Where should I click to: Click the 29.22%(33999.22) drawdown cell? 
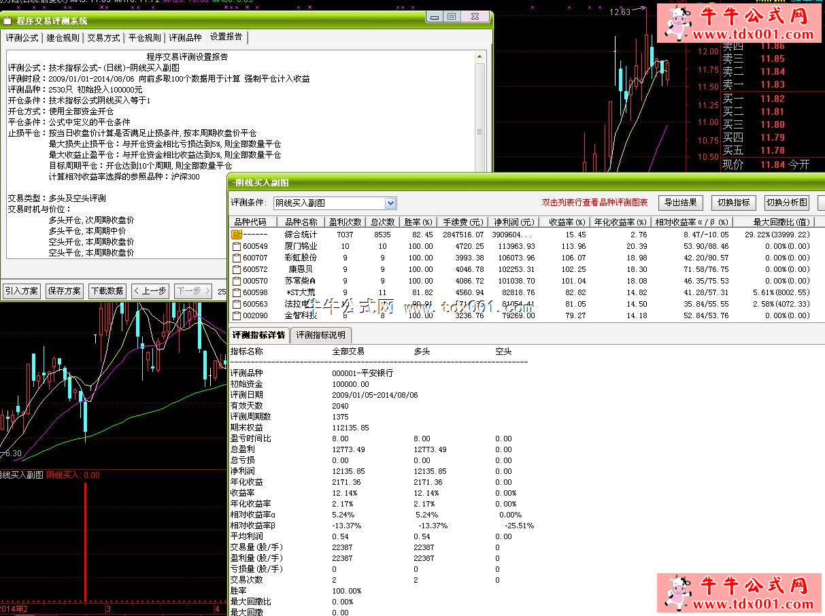point(777,235)
